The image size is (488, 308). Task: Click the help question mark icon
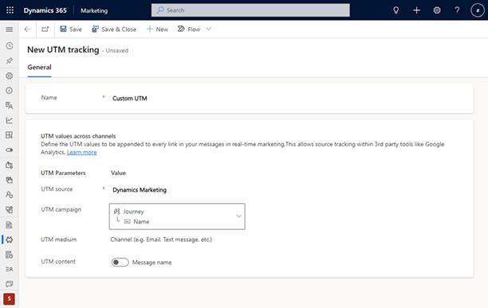457,10
